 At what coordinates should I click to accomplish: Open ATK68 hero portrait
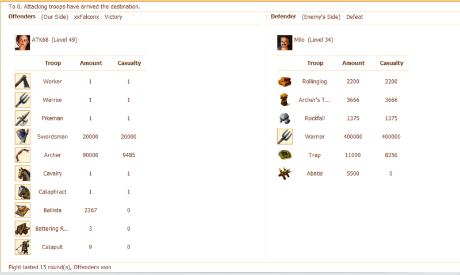point(22,42)
